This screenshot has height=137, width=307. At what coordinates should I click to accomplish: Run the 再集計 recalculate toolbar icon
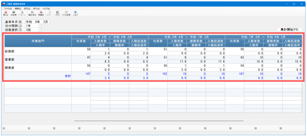point(41,13)
